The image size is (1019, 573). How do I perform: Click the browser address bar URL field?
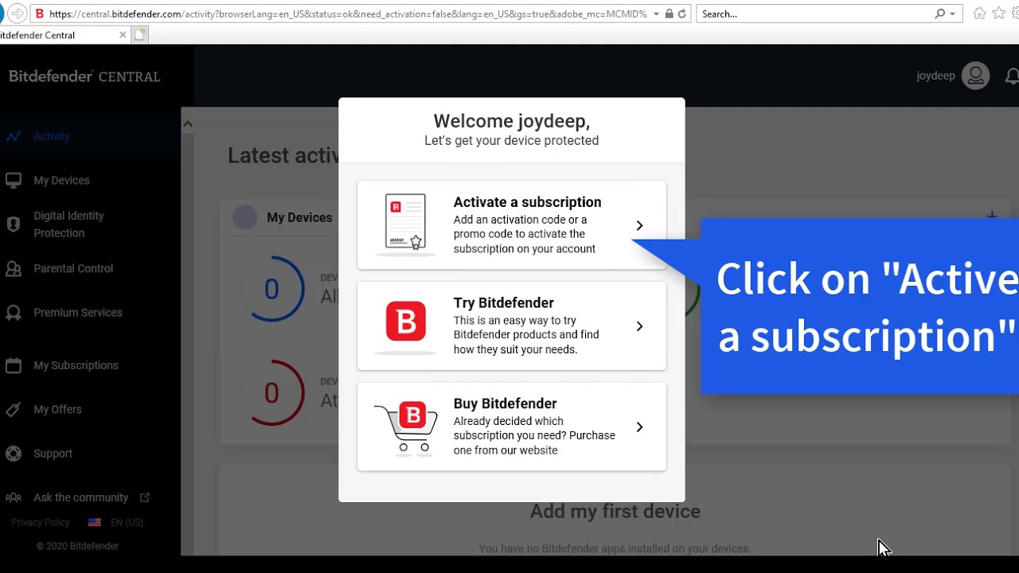[x=348, y=14]
